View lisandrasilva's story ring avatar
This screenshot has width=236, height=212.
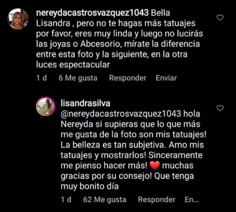click(46, 106)
